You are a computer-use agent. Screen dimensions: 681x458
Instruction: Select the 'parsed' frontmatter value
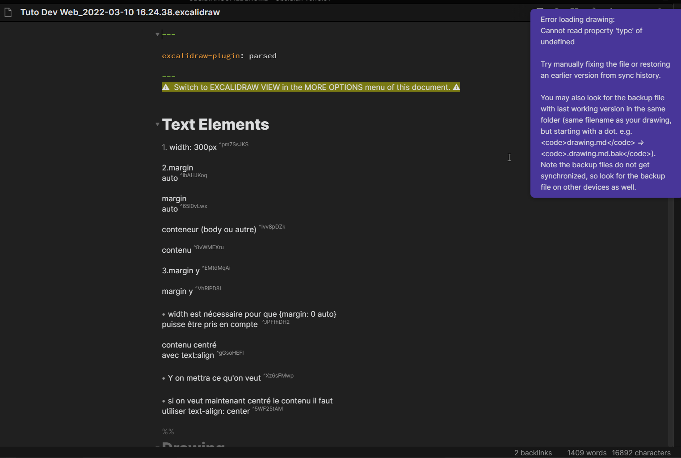pos(263,55)
